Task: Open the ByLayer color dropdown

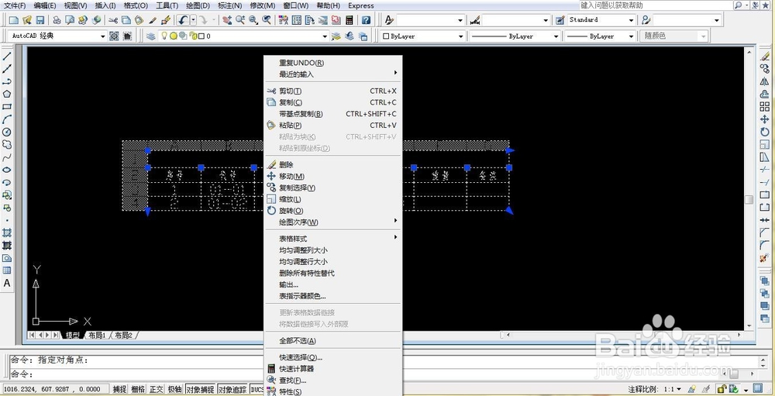Action: coord(423,36)
